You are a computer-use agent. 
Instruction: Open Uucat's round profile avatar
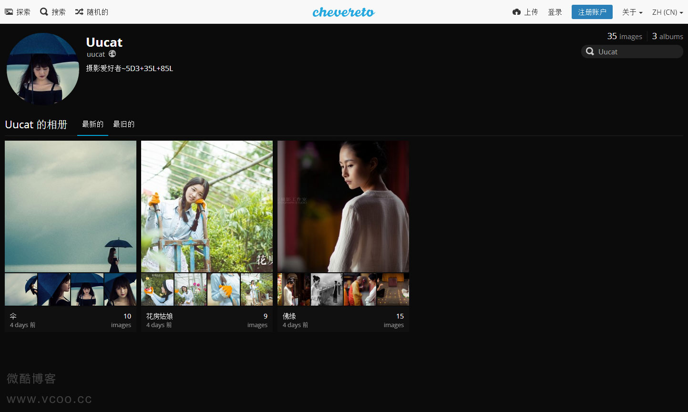[x=43, y=69]
